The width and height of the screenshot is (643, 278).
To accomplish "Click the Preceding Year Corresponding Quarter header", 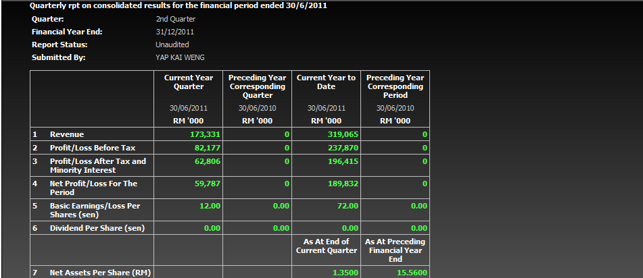I will [257, 86].
